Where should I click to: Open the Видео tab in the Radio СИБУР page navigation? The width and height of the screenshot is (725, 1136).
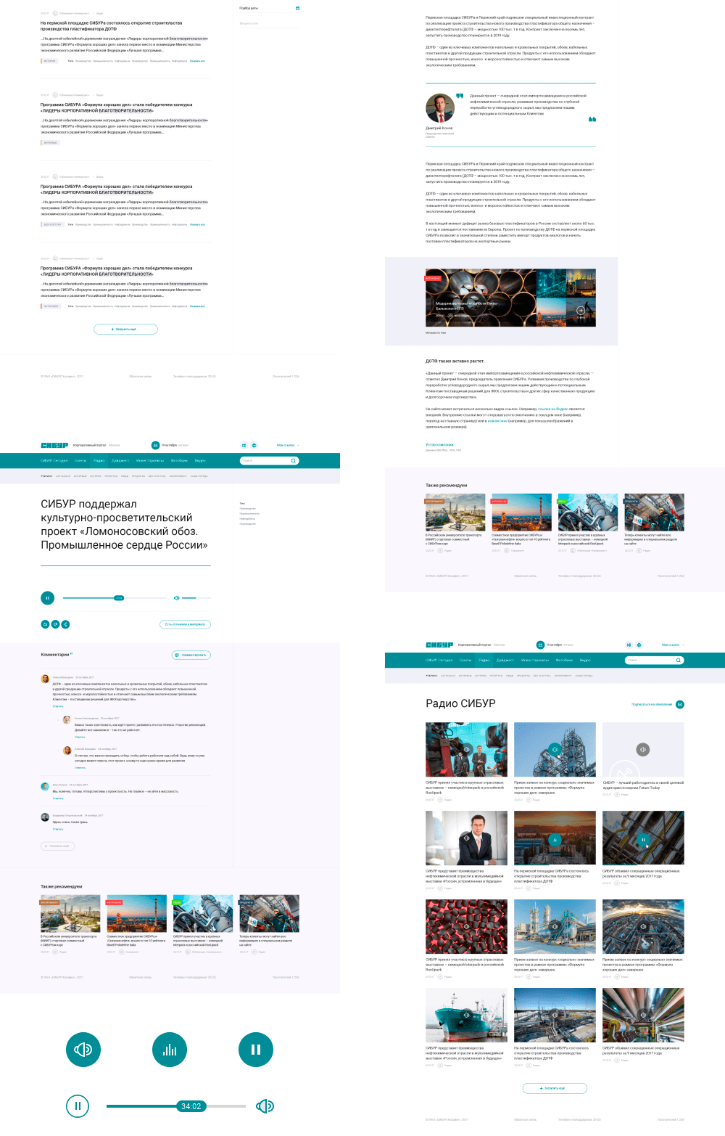pyautogui.click(x=585, y=661)
